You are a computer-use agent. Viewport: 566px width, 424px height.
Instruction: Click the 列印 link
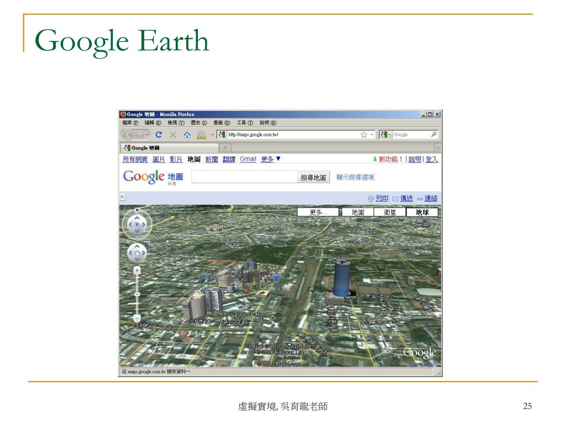382,199
